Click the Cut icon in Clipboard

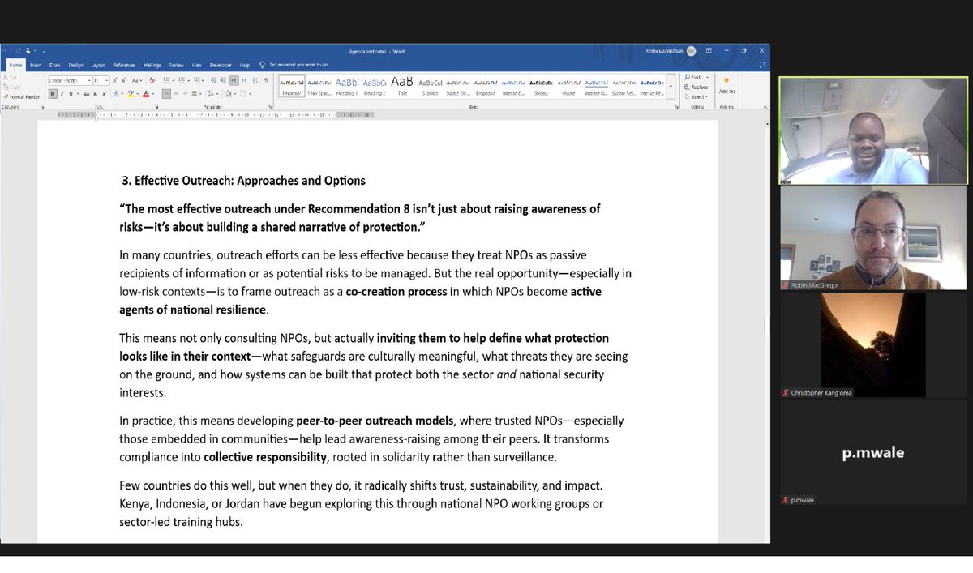coord(6,77)
